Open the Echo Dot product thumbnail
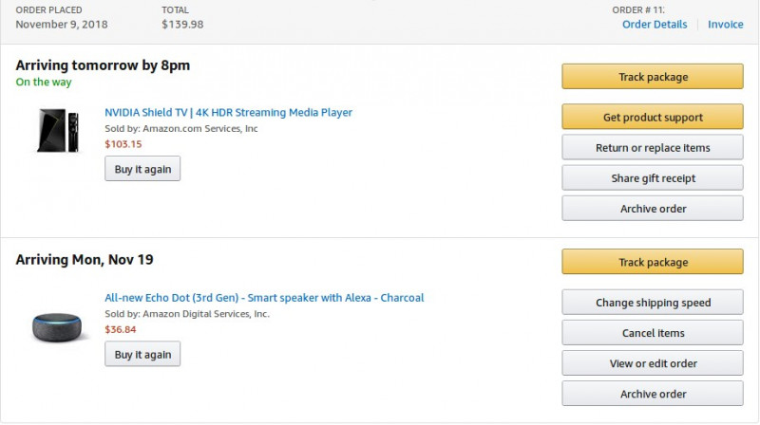This screenshot has height=425, width=760. click(57, 327)
